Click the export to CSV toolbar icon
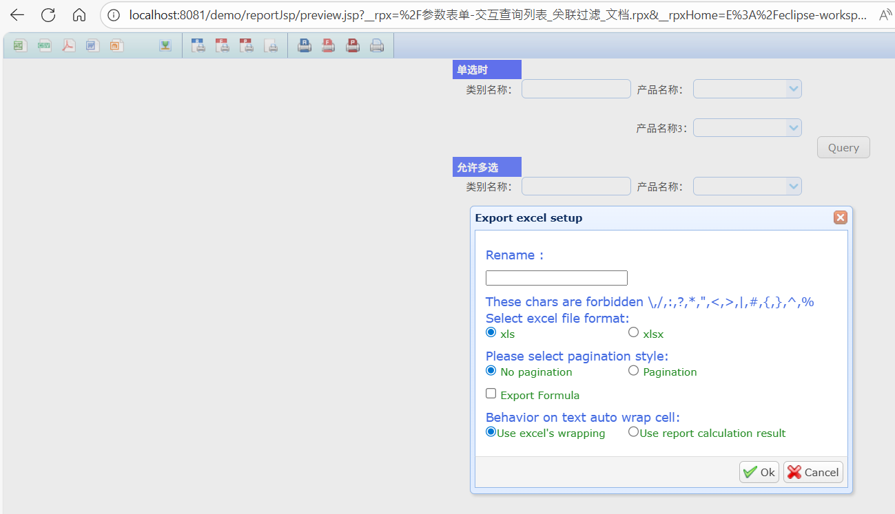Viewport: 895px width, 514px height. [x=44, y=46]
